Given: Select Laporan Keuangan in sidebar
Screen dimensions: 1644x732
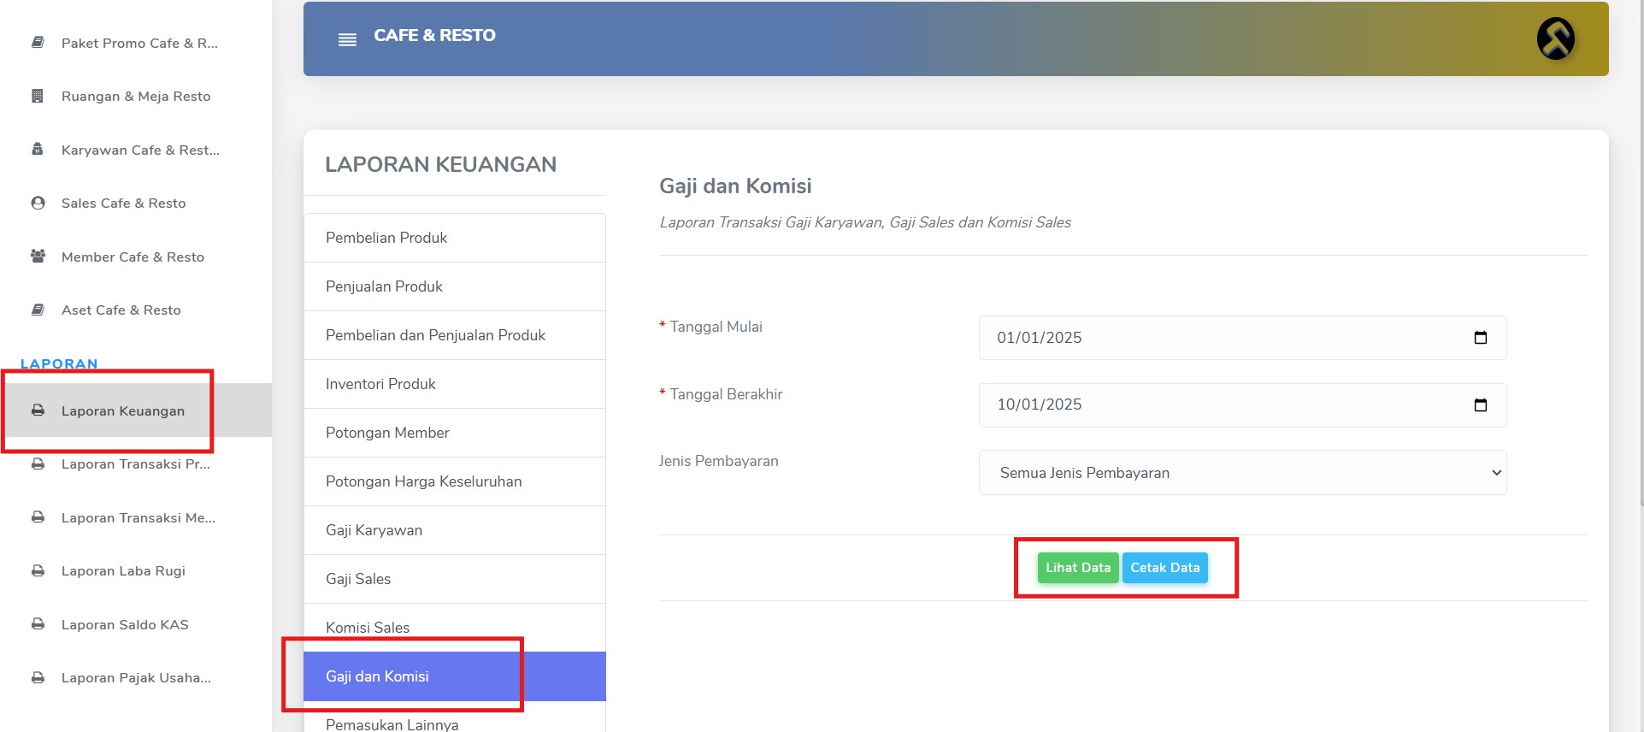Looking at the screenshot, I should pyautogui.click(x=136, y=410).
